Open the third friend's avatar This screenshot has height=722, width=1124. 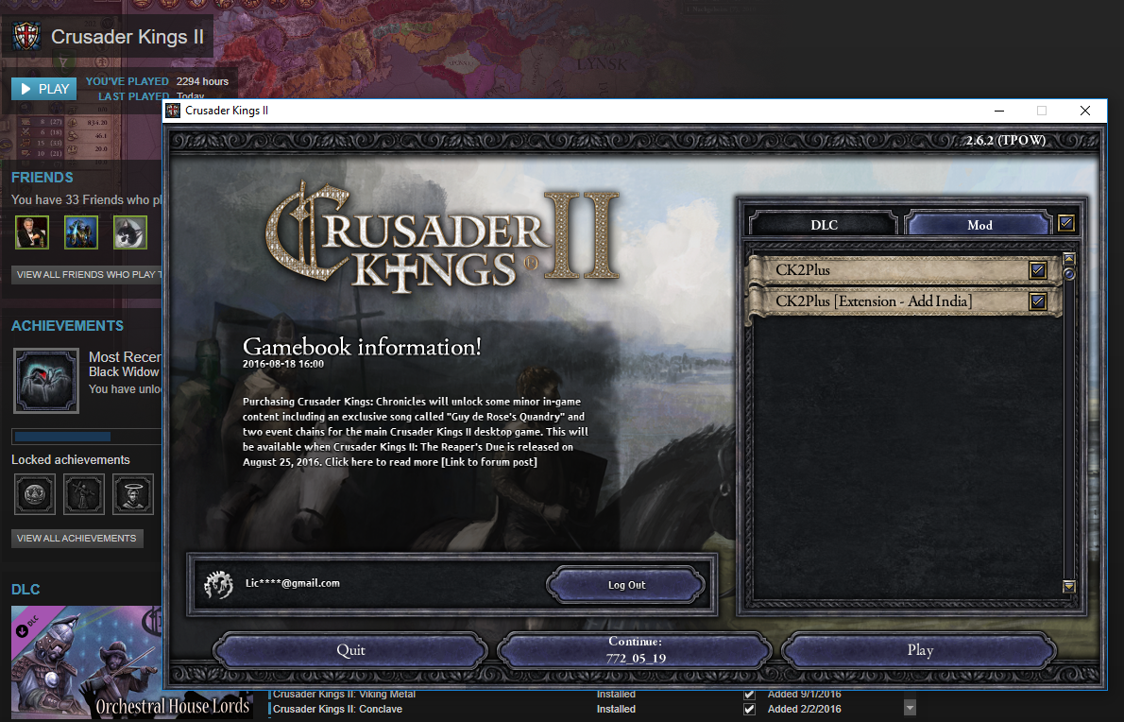point(130,232)
